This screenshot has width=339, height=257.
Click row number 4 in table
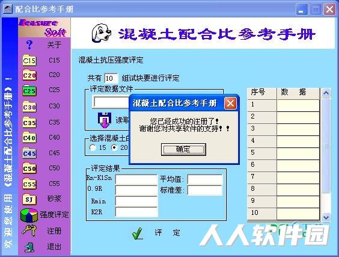(262, 141)
